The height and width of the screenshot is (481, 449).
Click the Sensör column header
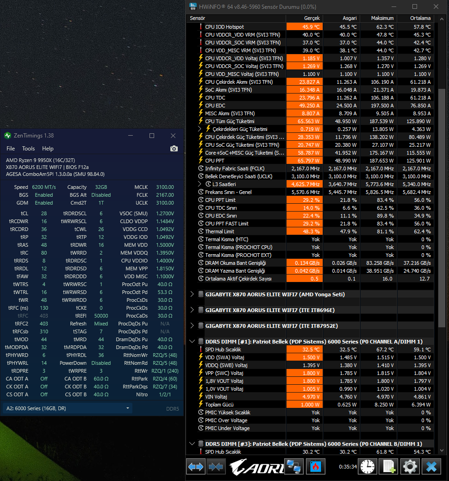[236, 18]
